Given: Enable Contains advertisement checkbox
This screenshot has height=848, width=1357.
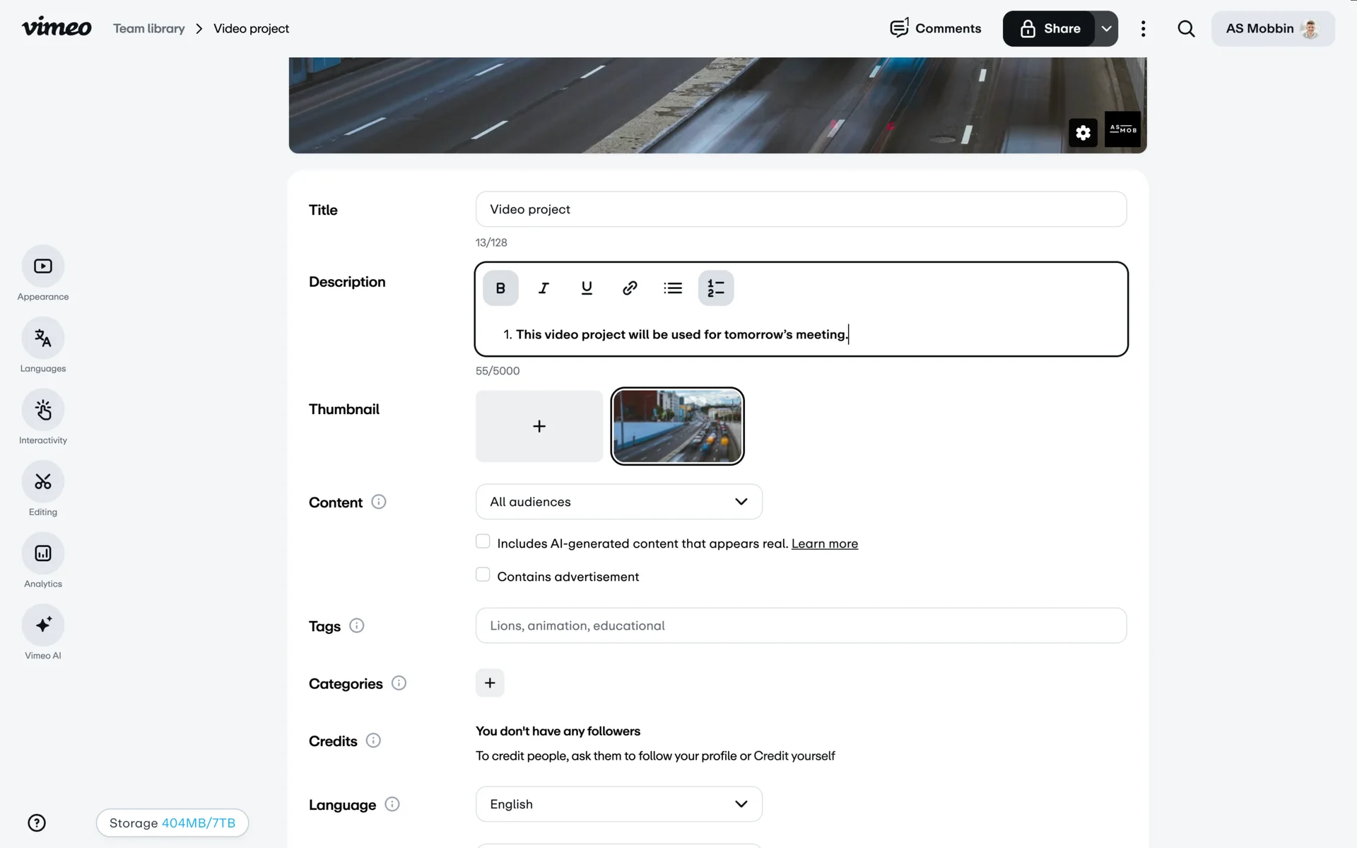Looking at the screenshot, I should [483, 575].
